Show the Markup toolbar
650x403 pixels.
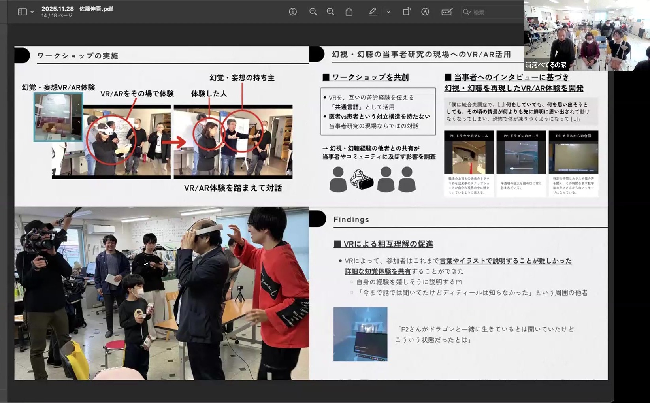(x=425, y=12)
